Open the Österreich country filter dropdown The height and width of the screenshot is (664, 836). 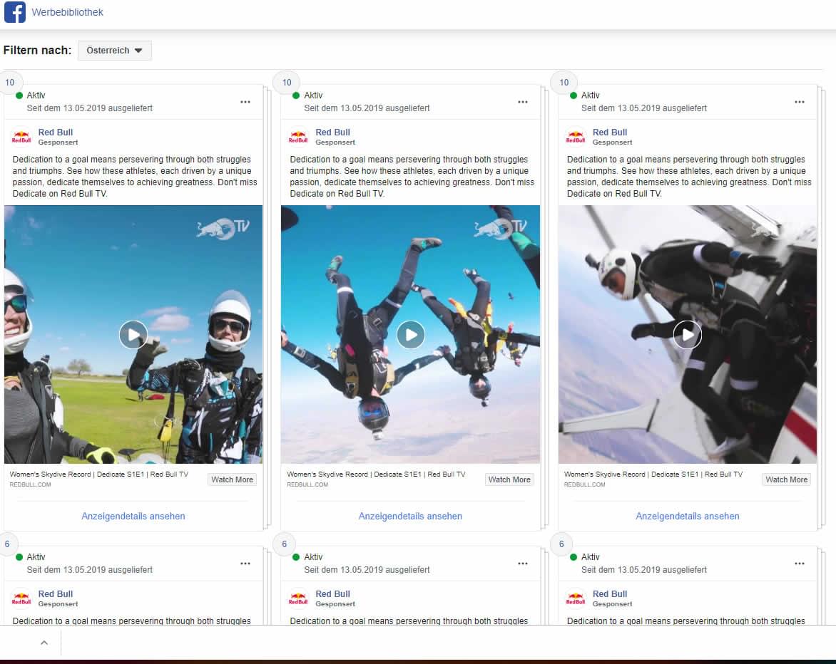(x=115, y=51)
